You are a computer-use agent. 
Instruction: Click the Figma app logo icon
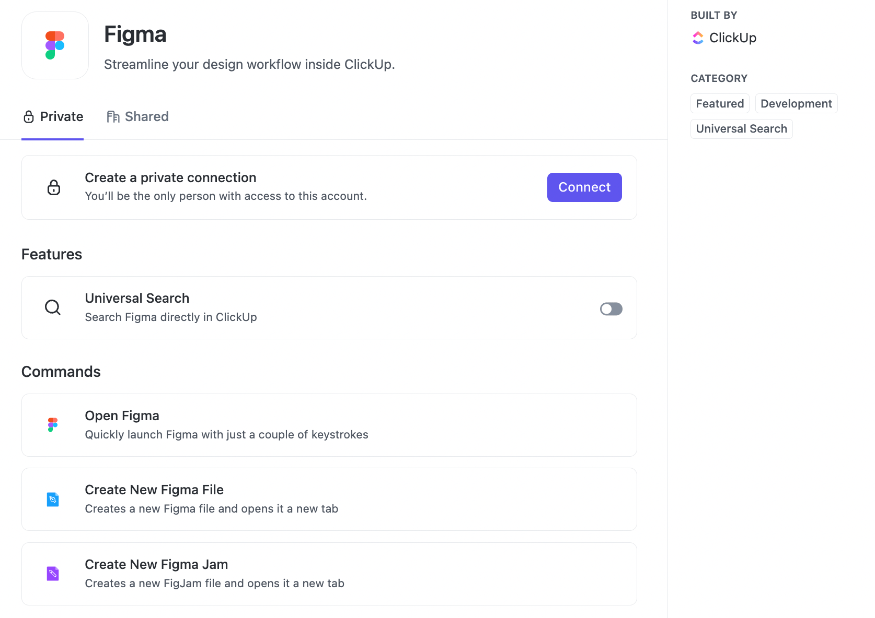pyautogui.click(x=55, y=45)
